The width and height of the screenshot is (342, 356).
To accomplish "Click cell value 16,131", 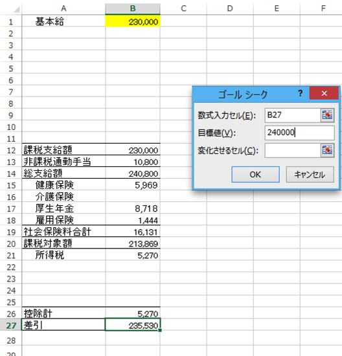I will click(x=133, y=232).
